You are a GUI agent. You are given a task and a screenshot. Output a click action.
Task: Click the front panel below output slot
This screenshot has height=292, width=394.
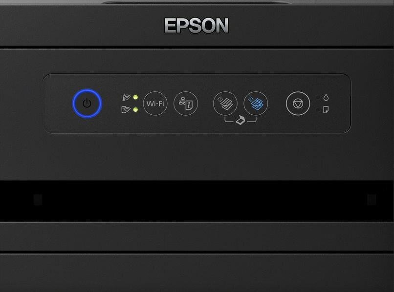(x=197, y=236)
